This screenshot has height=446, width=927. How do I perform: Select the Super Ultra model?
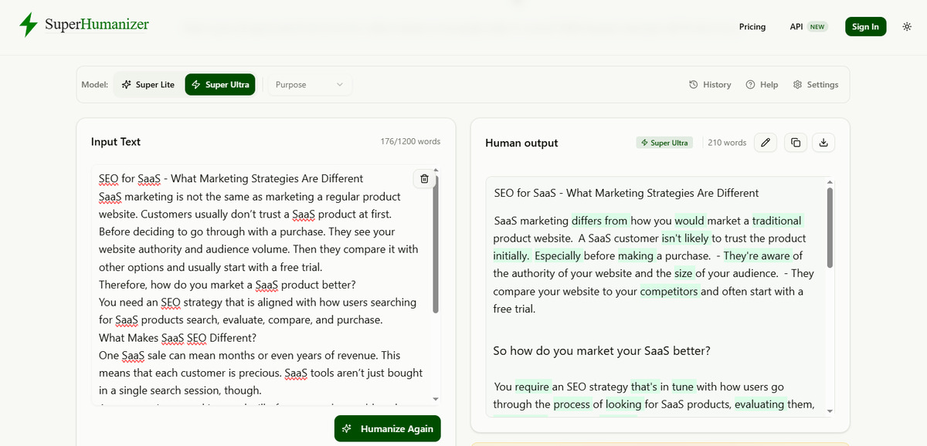(220, 85)
